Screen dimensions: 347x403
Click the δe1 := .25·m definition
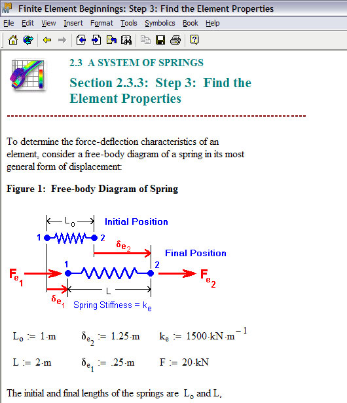[108, 364]
